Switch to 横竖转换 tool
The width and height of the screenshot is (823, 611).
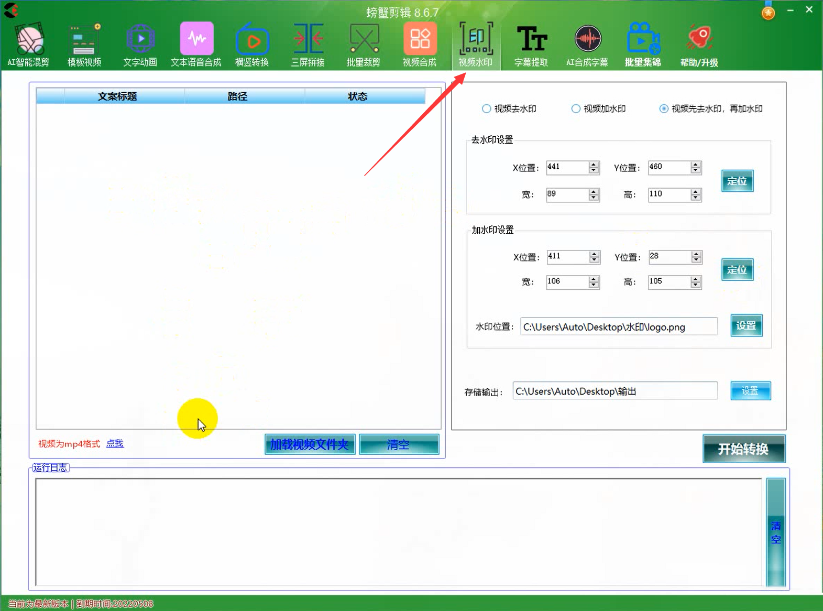[x=252, y=45]
